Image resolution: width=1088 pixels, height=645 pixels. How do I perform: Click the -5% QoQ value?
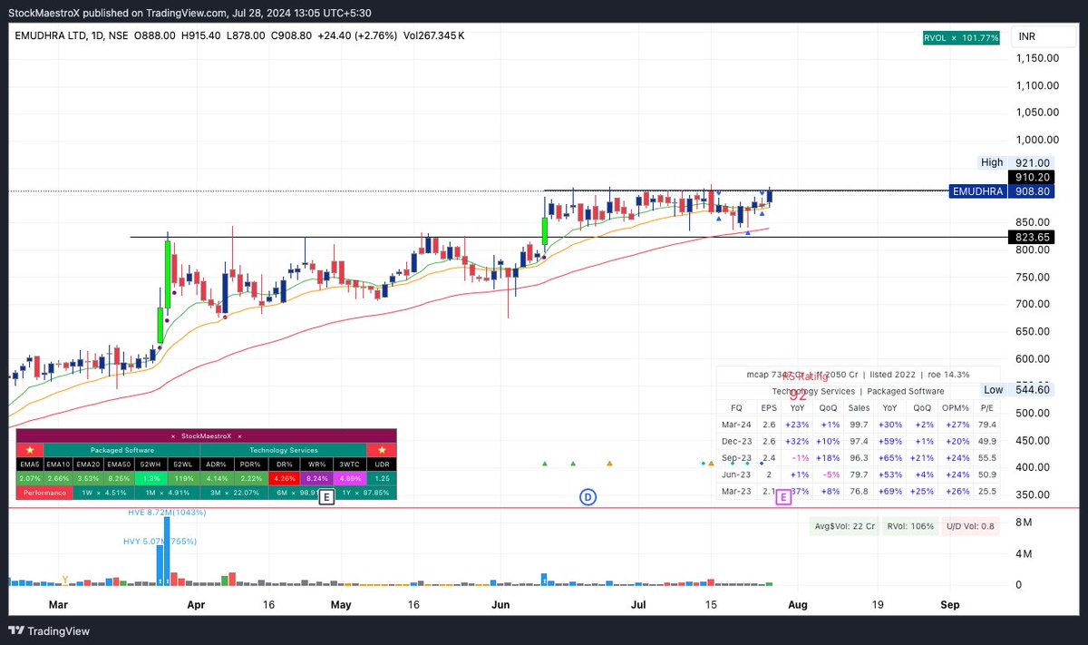point(830,474)
